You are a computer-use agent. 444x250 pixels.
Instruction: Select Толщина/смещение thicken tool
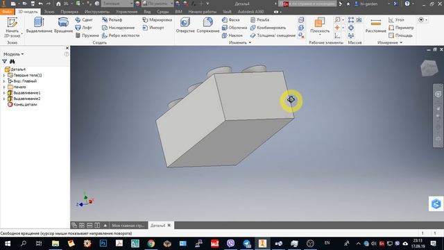pyautogui.click(x=273, y=35)
